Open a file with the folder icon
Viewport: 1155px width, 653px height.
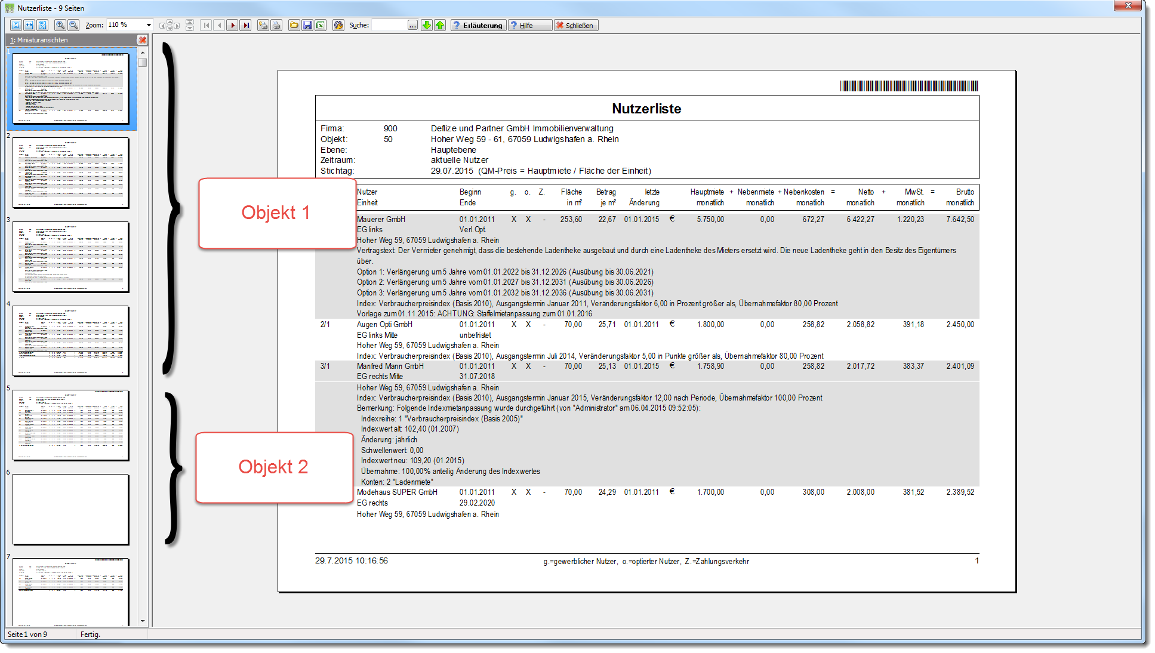pyautogui.click(x=294, y=25)
